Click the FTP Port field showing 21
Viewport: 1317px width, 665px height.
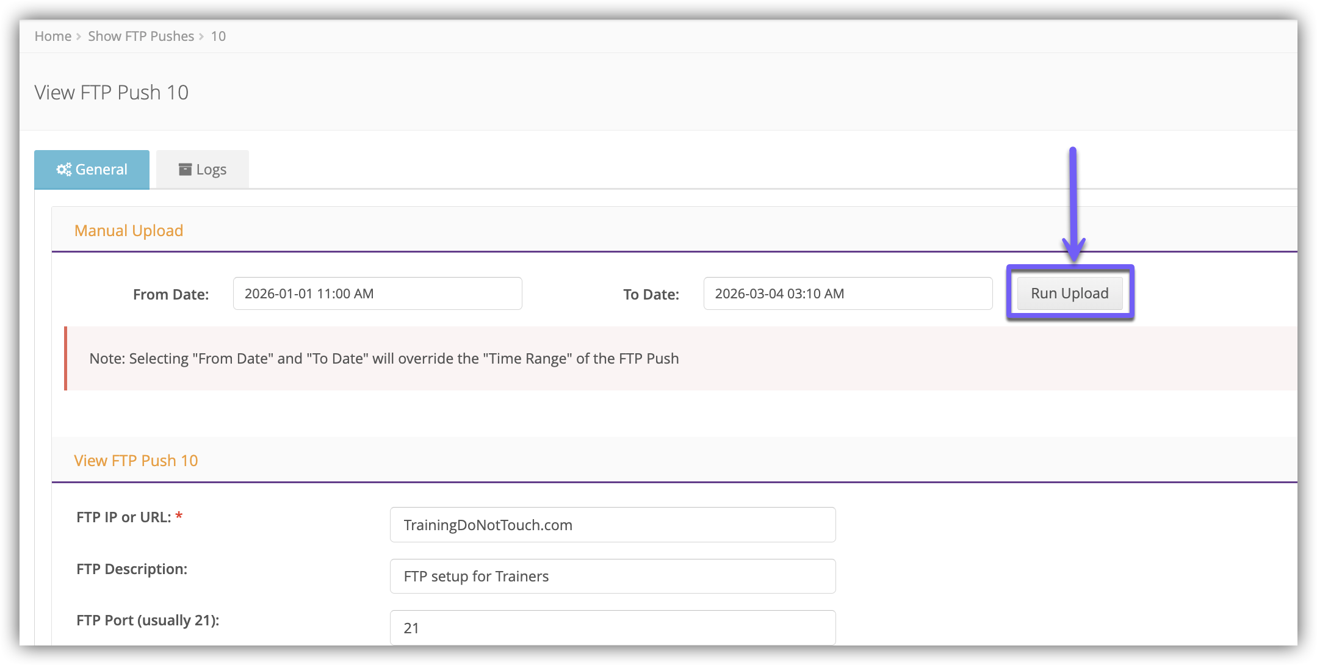[612, 628]
